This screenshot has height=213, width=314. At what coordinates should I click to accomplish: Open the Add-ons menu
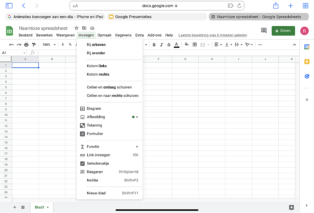point(155,35)
